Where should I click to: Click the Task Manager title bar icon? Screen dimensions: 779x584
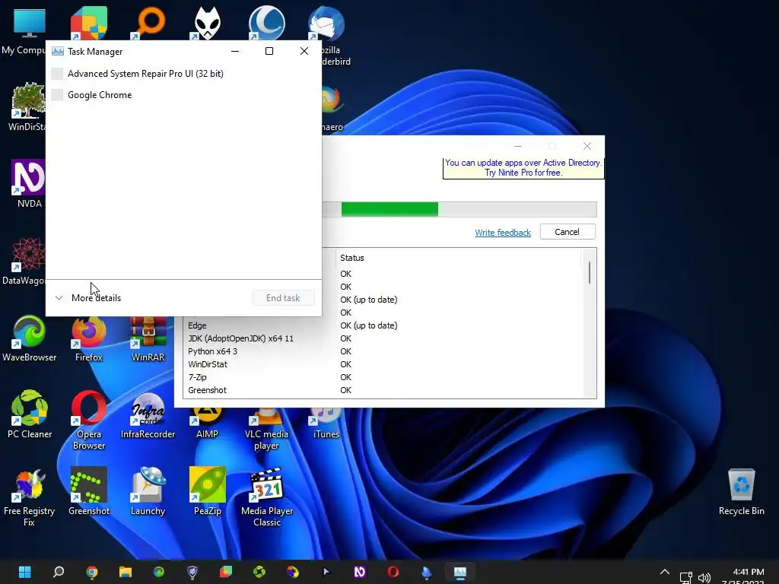tap(58, 51)
